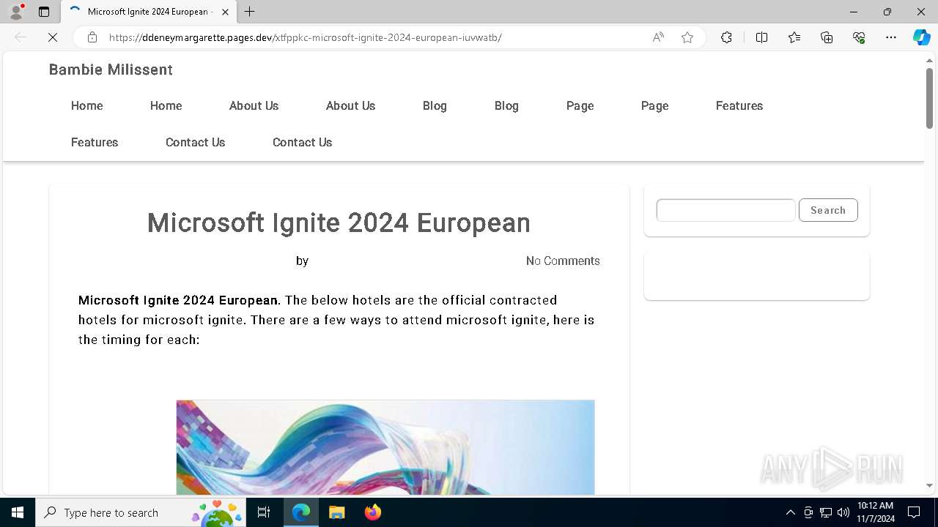Image resolution: width=938 pixels, height=527 pixels.
Task: Click the scrollbar down arrow
Action: [x=929, y=485]
